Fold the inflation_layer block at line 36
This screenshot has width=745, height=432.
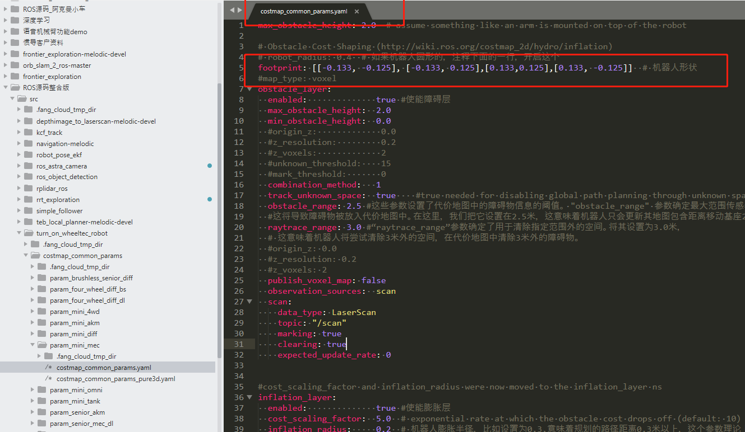pos(249,397)
